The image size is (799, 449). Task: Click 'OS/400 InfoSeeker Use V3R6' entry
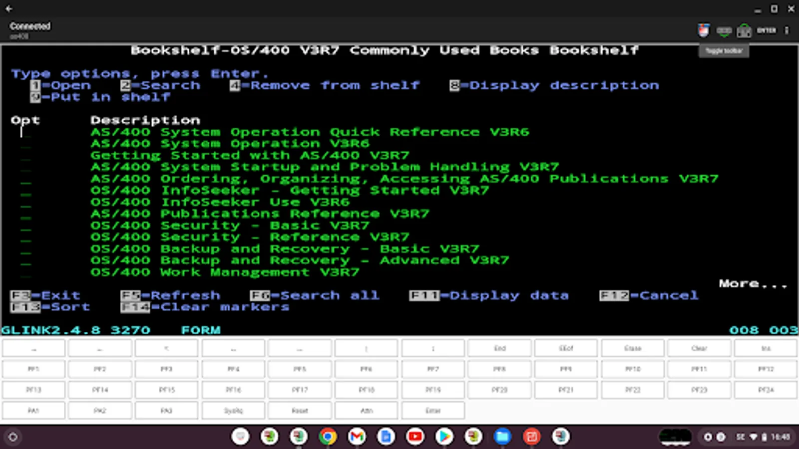(x=220, y=203)
